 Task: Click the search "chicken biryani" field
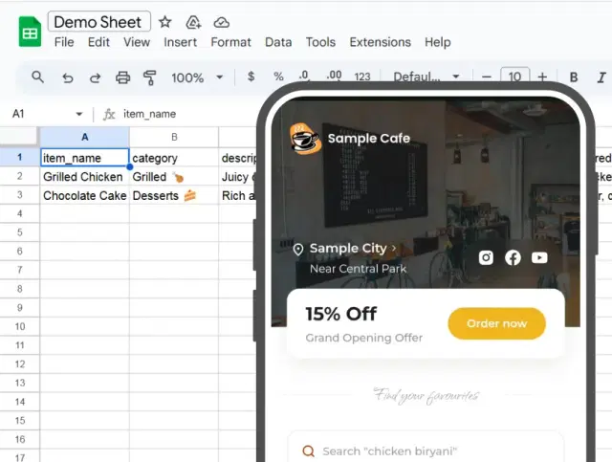426,451
